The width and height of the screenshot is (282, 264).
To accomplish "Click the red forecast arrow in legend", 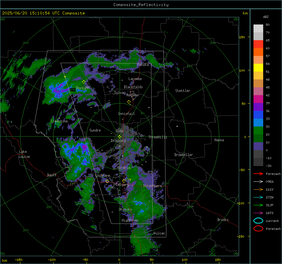I will tap(258, 174).
